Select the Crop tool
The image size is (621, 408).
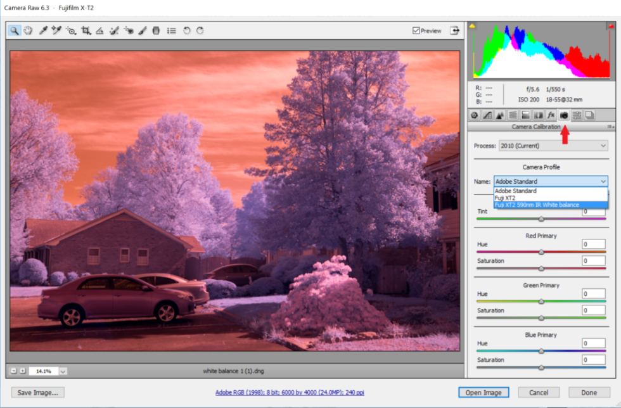tap(86, 30)
